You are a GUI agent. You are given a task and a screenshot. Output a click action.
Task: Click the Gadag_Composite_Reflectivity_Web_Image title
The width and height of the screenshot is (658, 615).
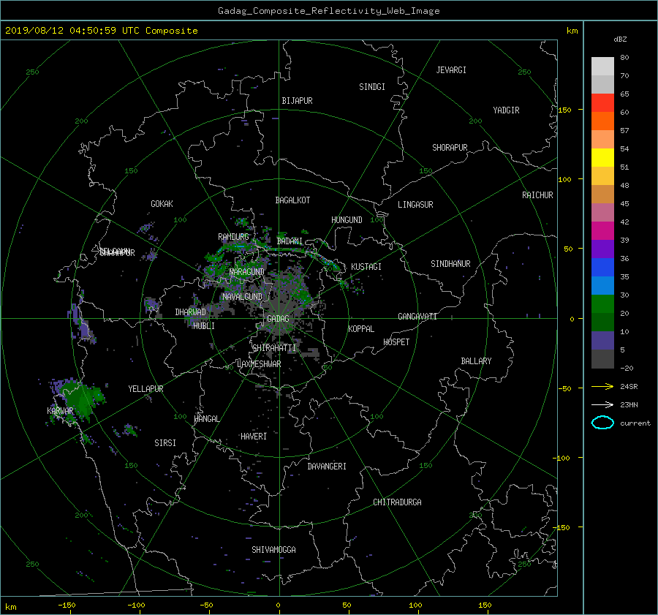pos(328,11)
